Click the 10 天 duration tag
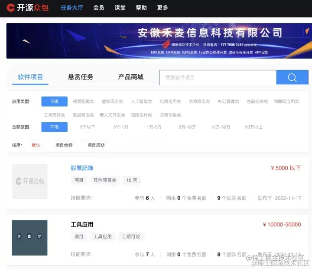This screenshot has width=312, height=269. click(132, 180)
